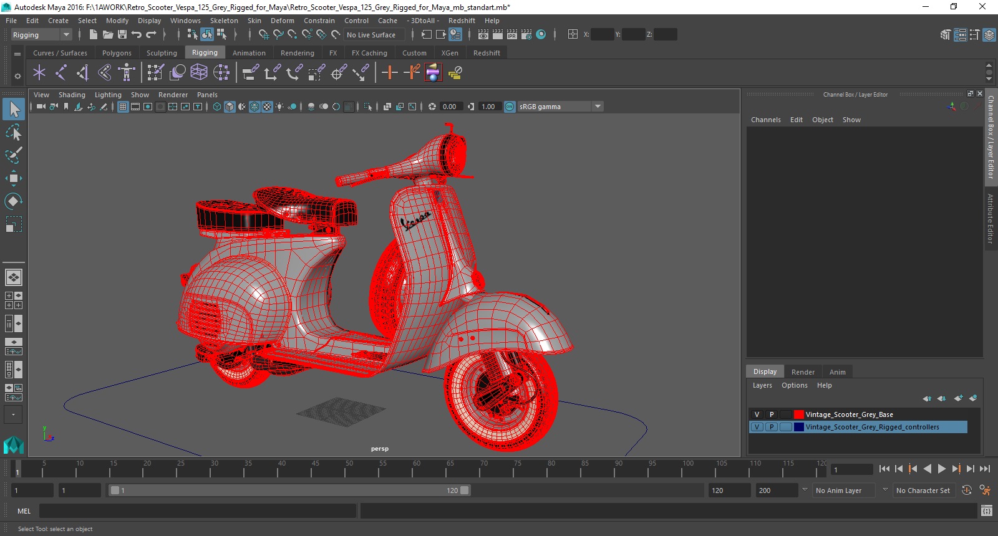
Task: Click the Point Constraint shelf icon
Action: pyautogui.click(x=272, y=73)
